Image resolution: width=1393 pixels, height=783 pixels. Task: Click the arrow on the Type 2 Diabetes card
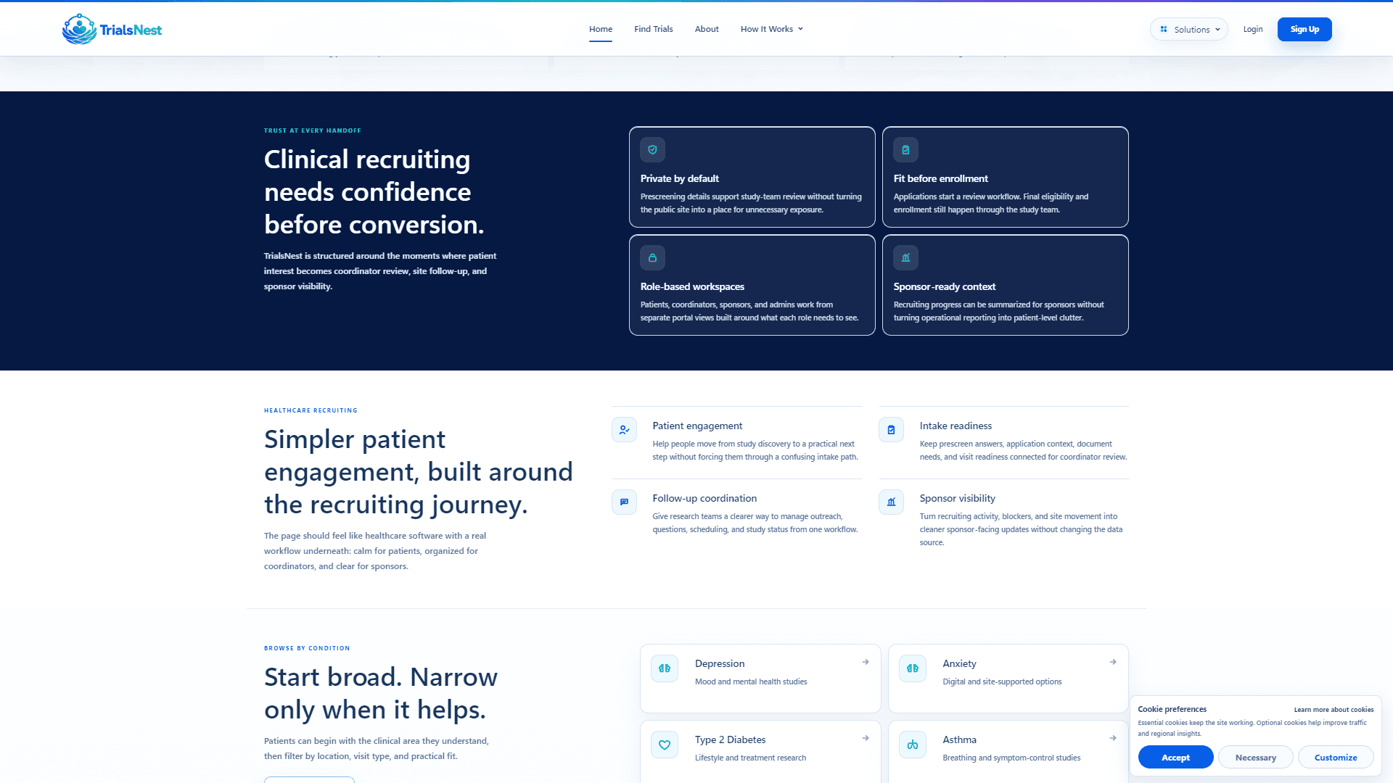(866, 738)
